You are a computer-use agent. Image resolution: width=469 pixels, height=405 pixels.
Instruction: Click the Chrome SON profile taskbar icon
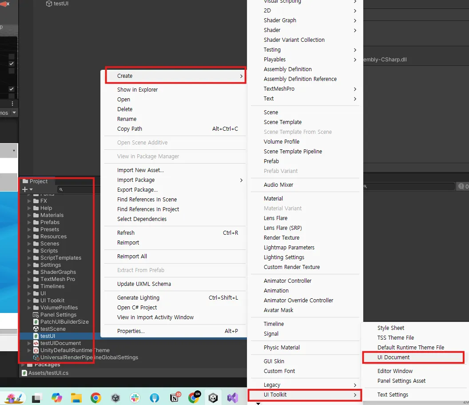195,397
